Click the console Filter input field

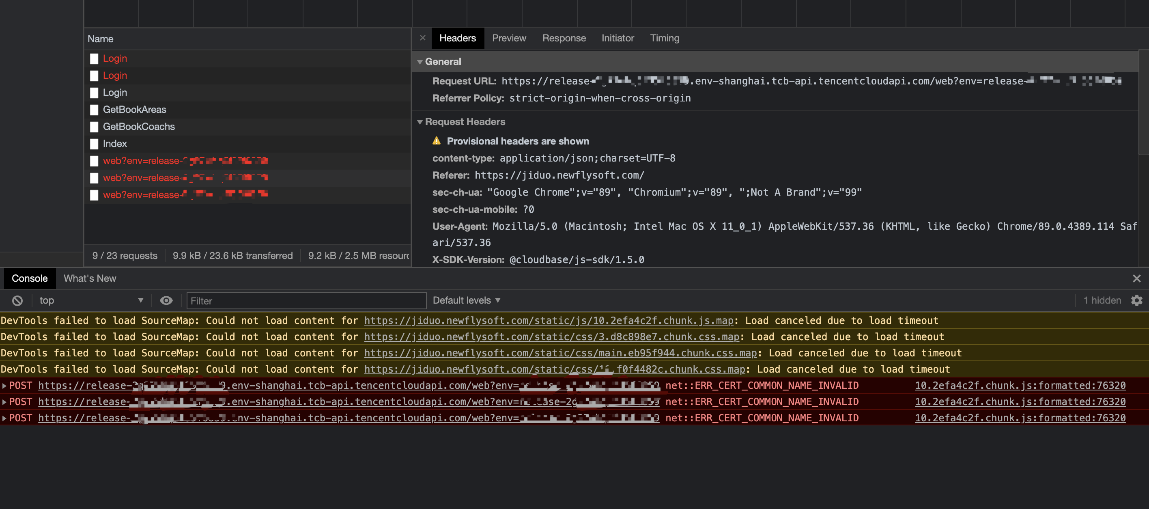pyautogui.click(x=306, y=301)
